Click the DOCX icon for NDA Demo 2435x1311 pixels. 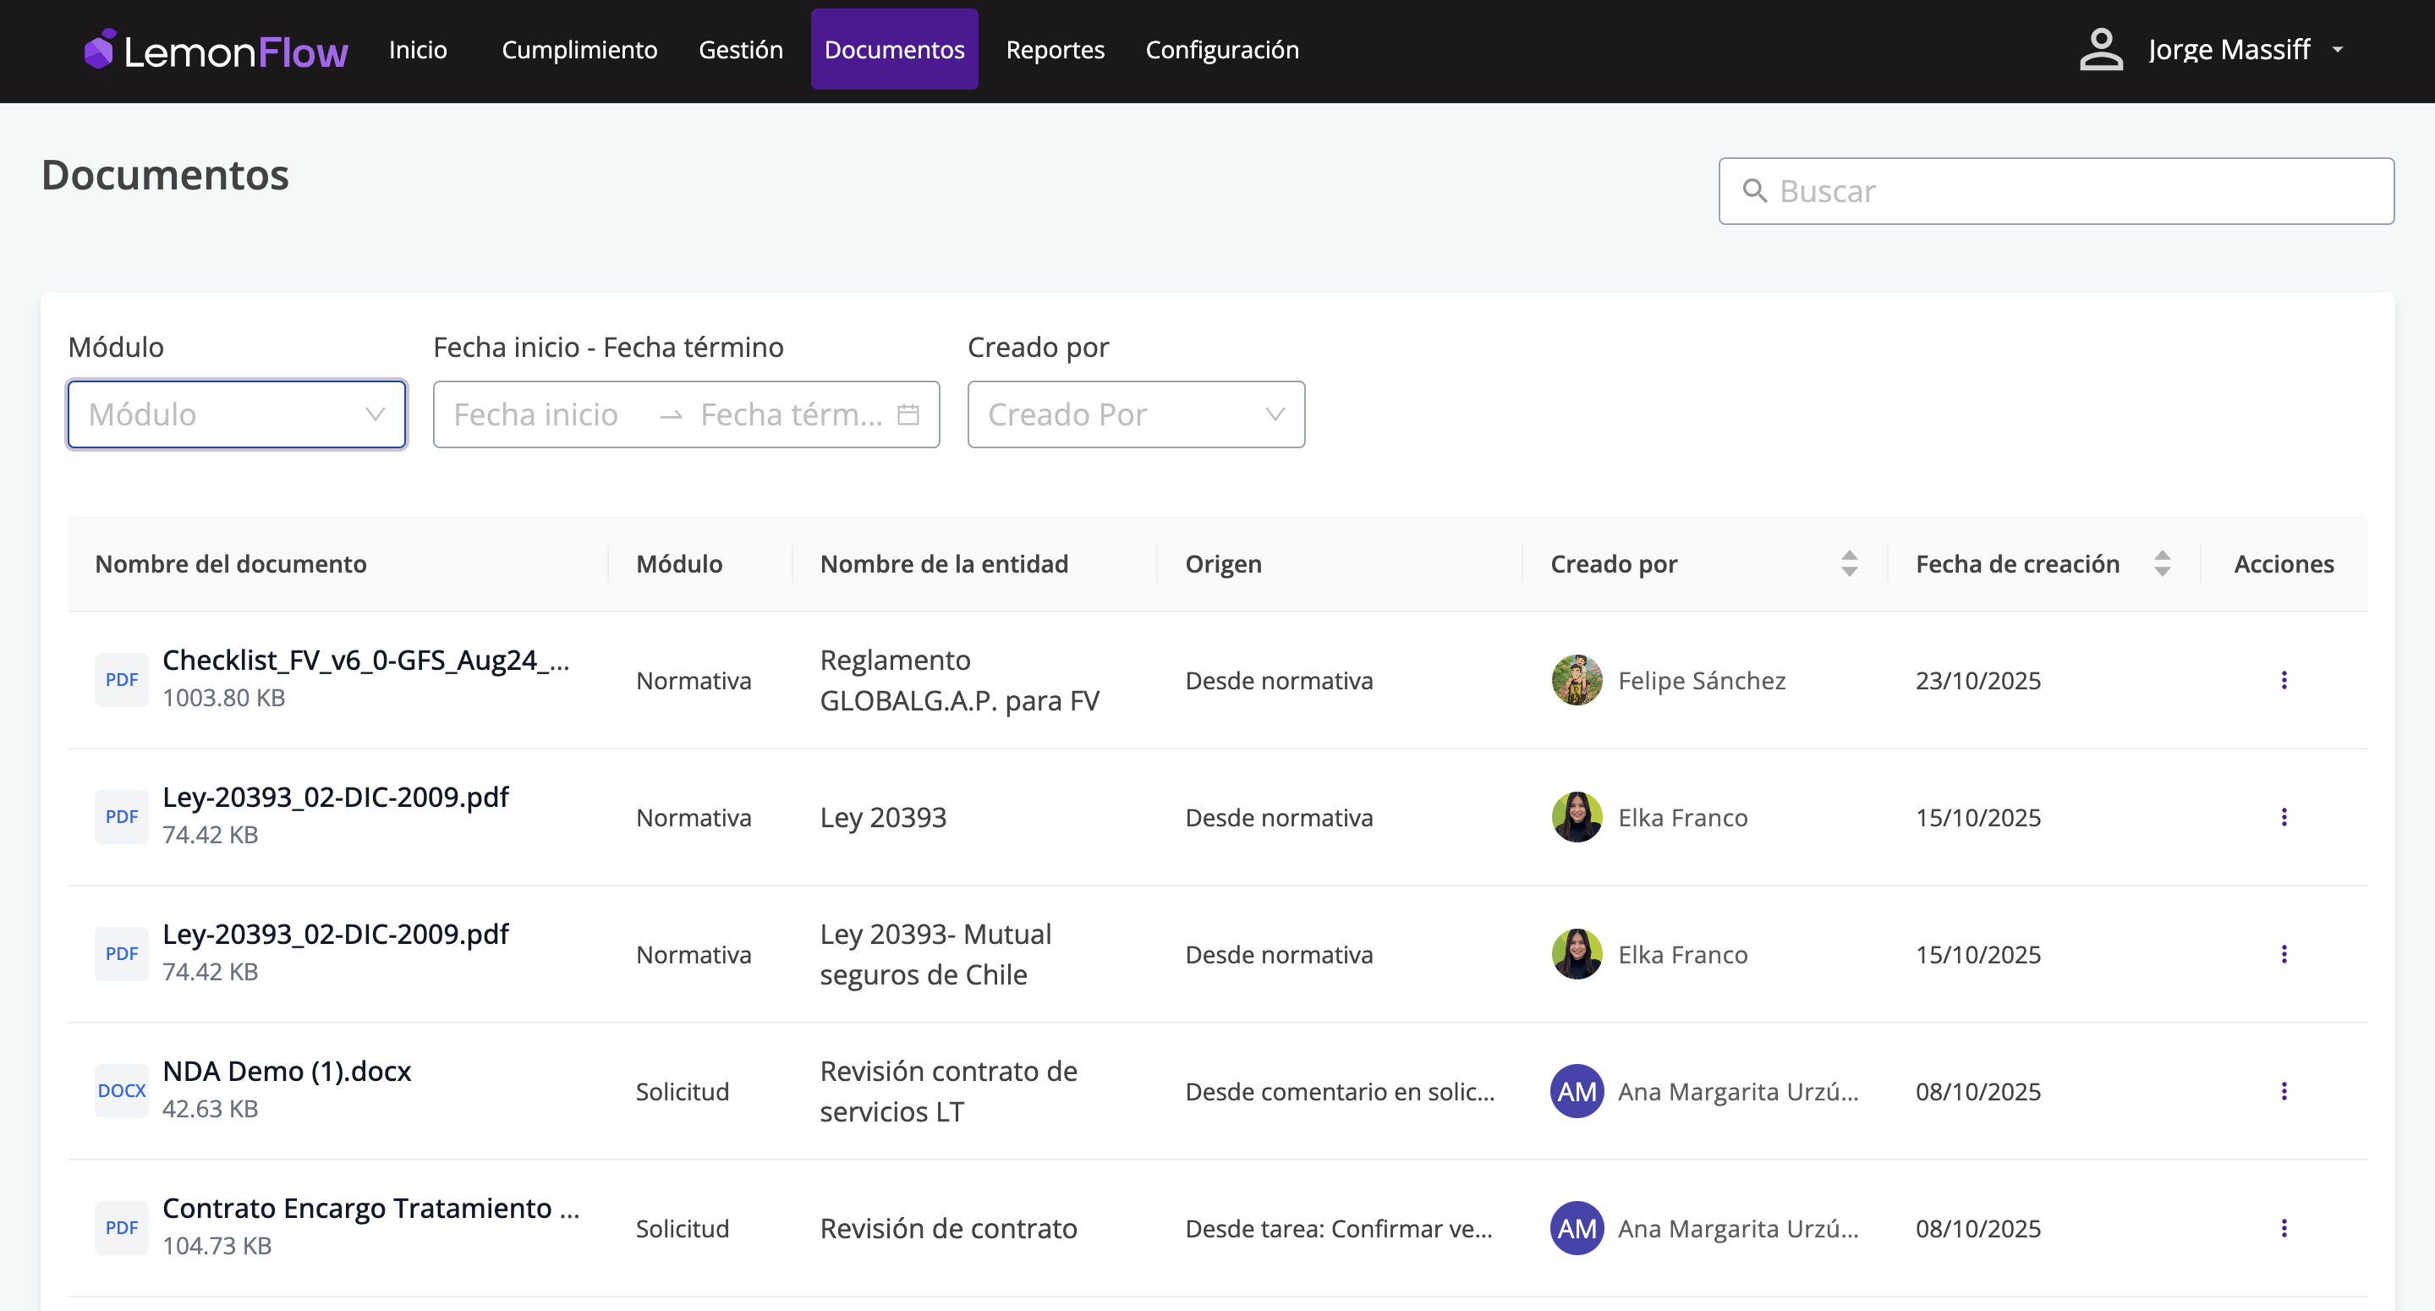(121, 1091)
